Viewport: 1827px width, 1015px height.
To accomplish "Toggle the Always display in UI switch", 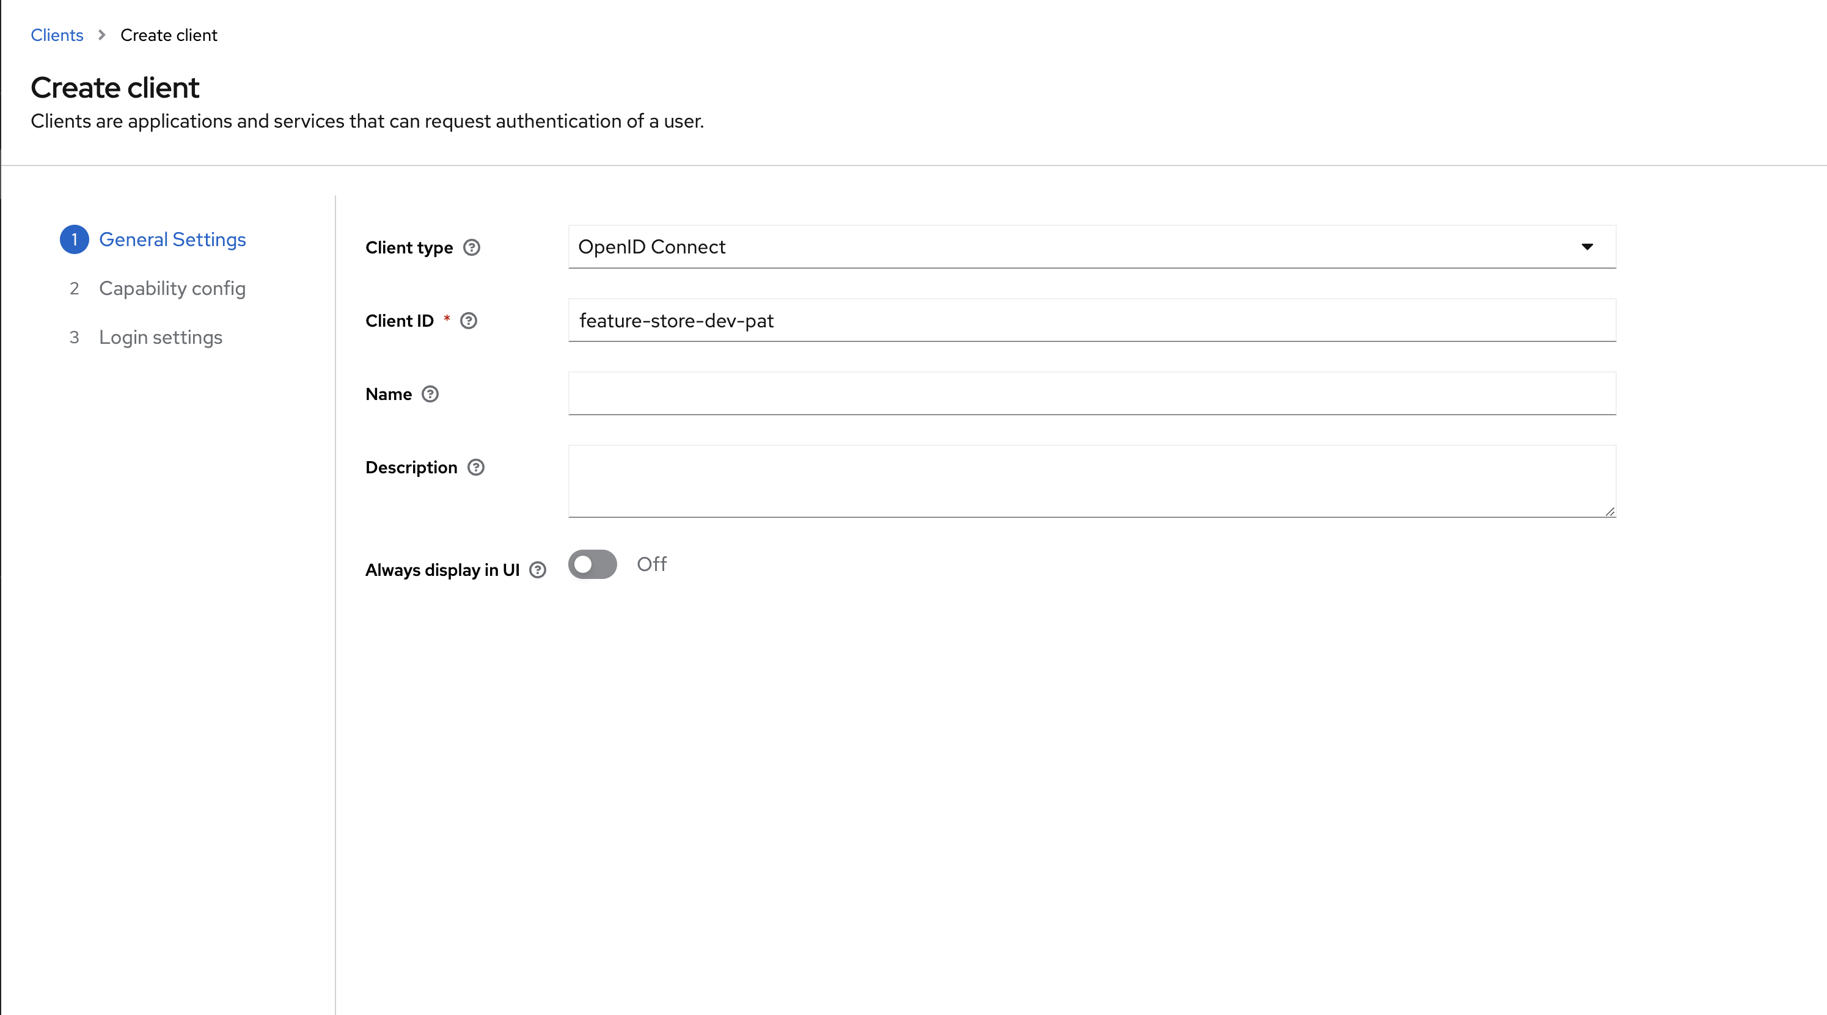I will point(592,564).
